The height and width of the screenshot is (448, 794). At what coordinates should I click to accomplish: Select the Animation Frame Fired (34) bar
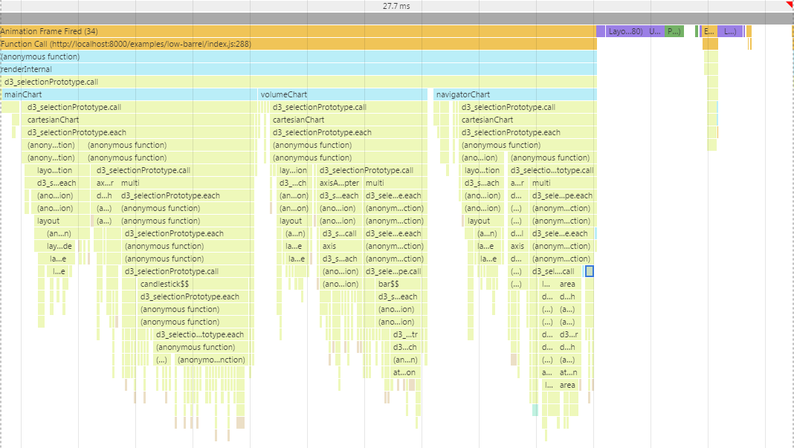(298, 31)
